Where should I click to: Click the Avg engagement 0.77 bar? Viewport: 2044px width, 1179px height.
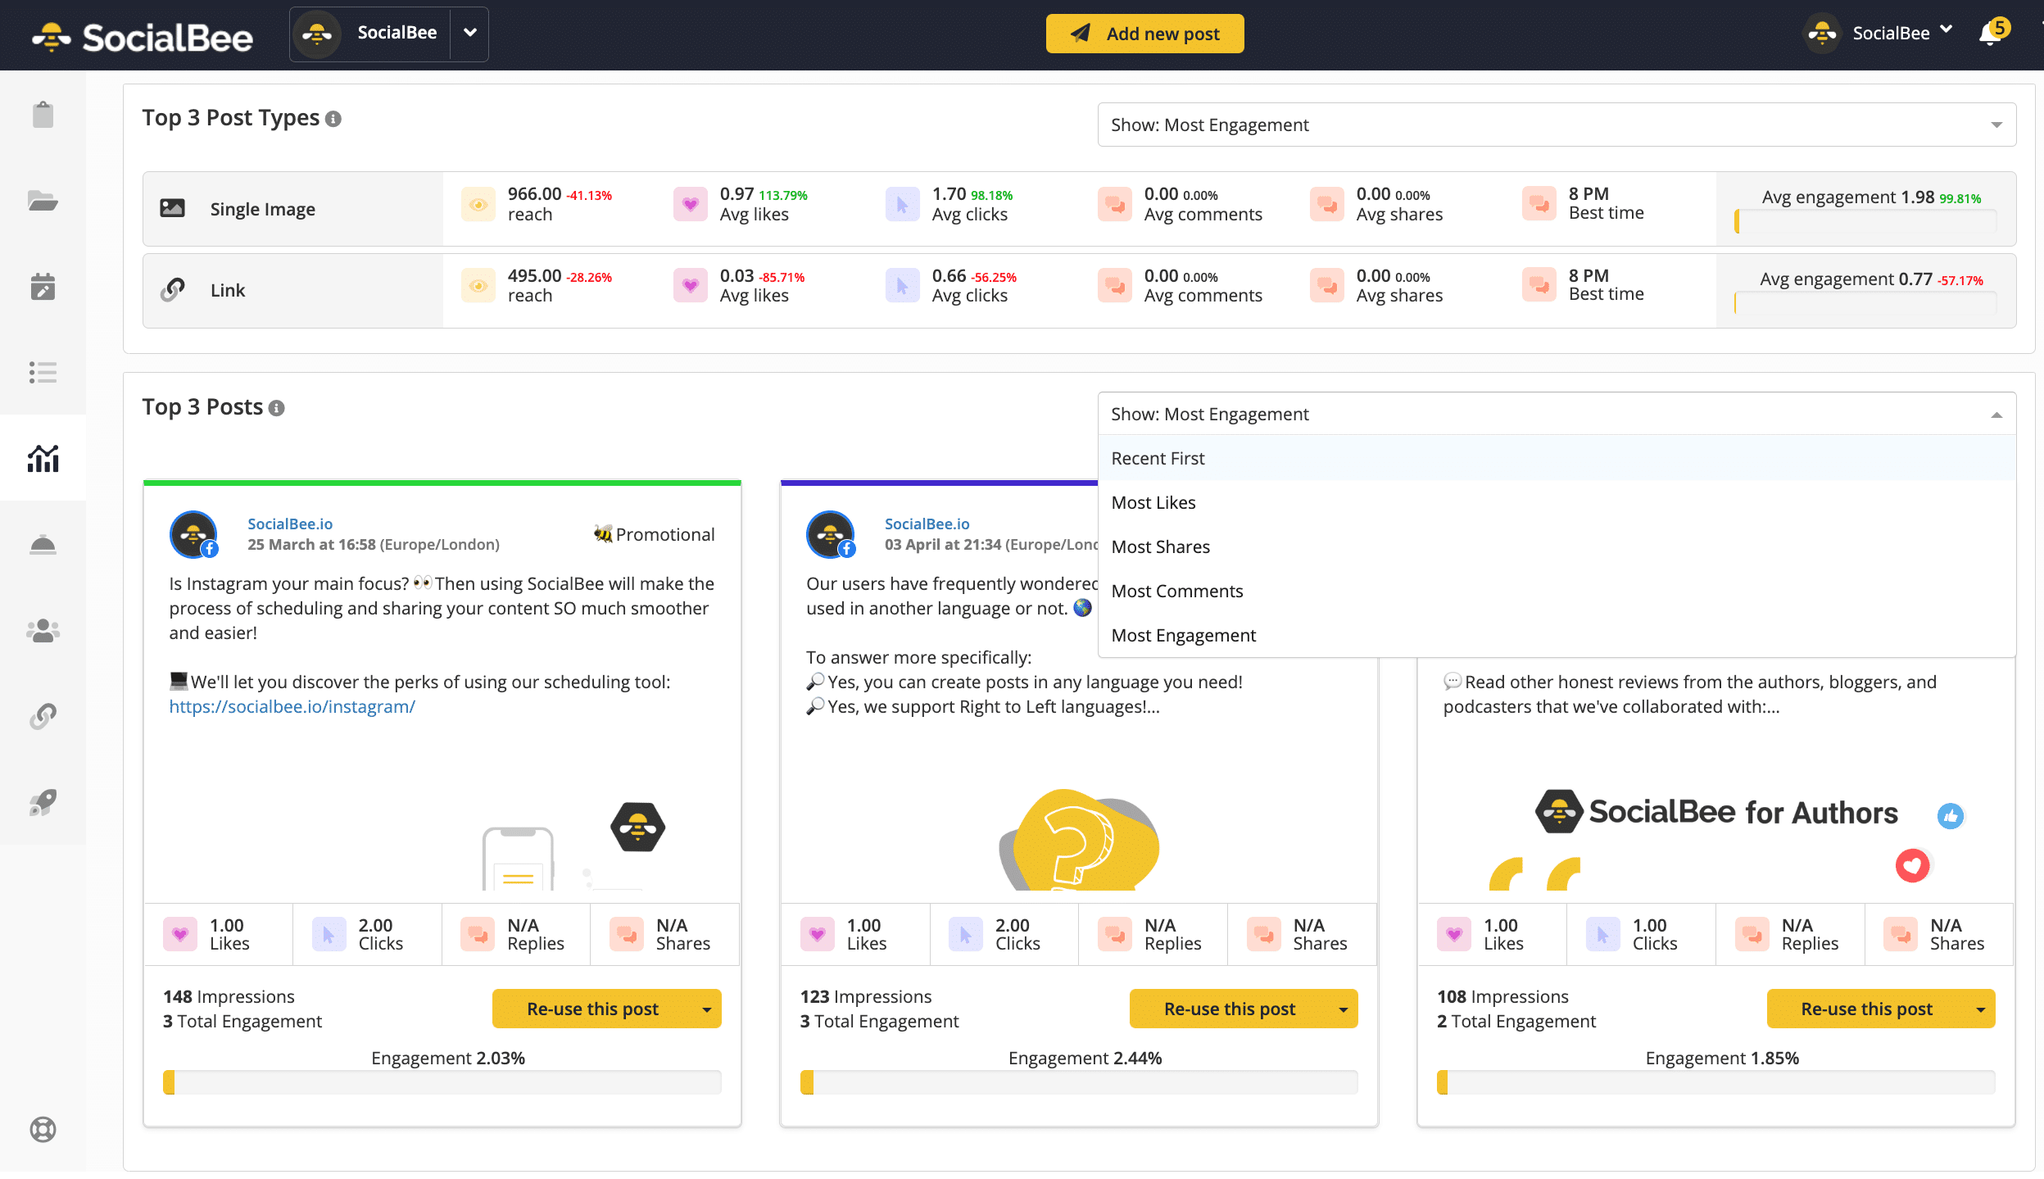tap(1865, 304)
